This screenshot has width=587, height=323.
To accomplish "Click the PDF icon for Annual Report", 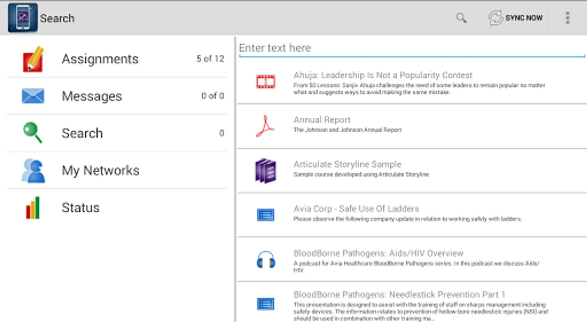I will tap(265, 126).
